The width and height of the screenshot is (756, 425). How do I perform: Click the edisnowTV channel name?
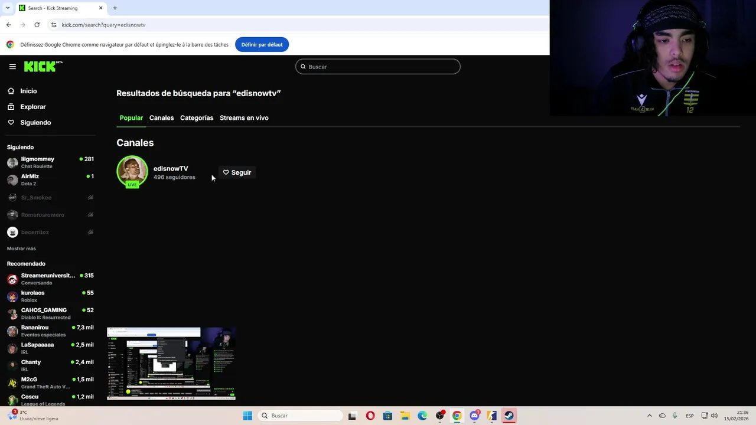coord(171,168)
